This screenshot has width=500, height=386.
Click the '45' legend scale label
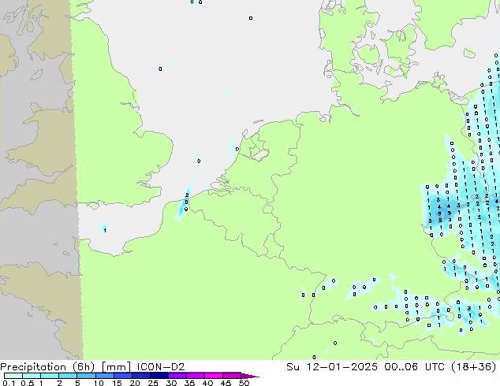pos(226,383)
